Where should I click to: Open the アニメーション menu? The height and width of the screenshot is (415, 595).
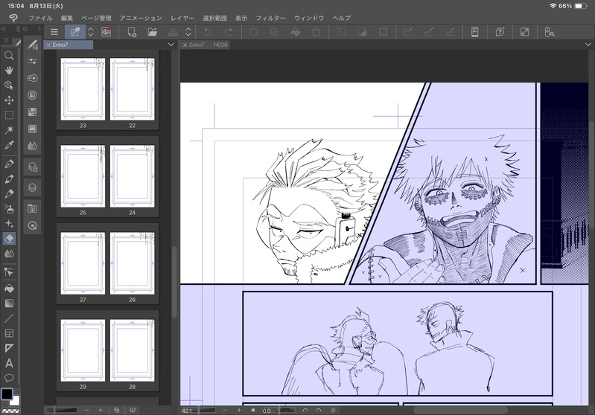point(141,18)
